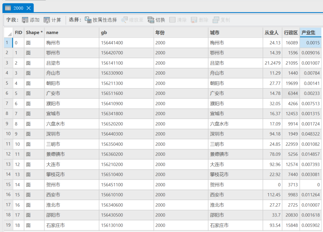This screenshot has height=232, width=323.
Task: Click FID value 16
Action: tap(18, 205)
